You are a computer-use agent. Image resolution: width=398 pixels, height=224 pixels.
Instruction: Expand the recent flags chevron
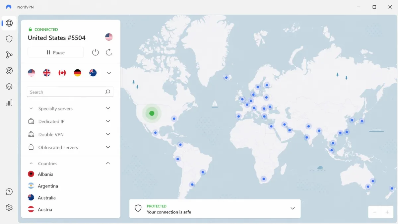(x=109, y=73)
